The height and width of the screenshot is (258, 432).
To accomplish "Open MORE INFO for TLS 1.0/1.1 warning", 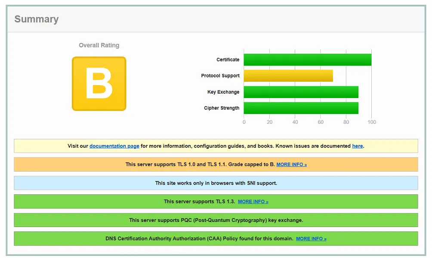I will [291, 164].
